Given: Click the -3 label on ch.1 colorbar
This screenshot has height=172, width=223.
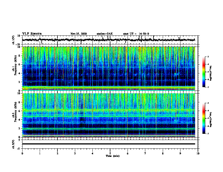Looking at the screenshot, I should pos(208,56).
